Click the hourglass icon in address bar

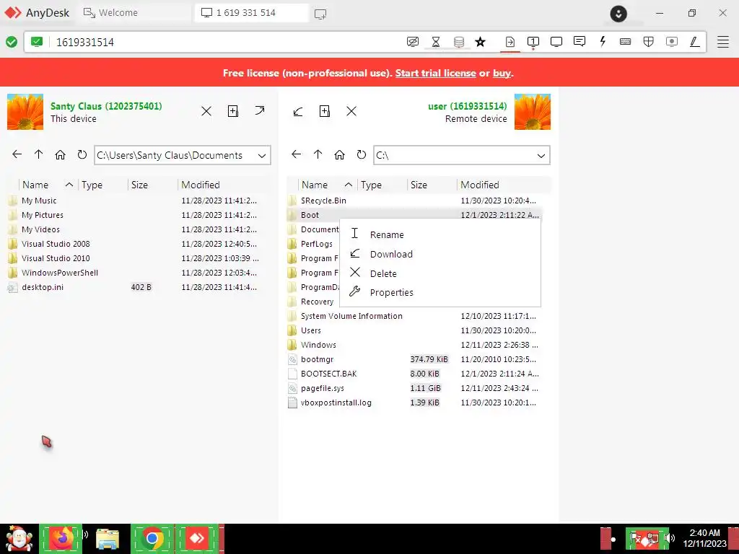pos(435,42)
